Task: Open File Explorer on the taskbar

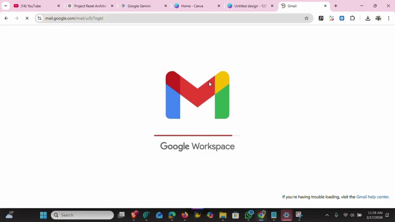Action: tap(223, 215)
